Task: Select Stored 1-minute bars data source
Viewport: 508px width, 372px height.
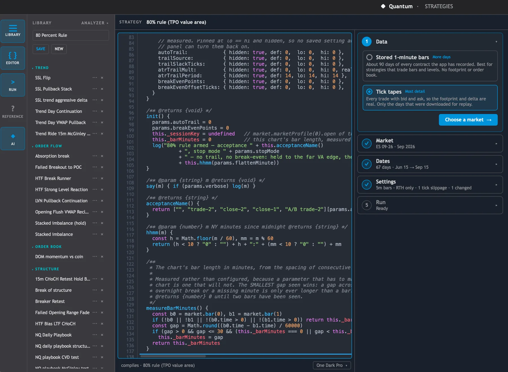Action: tap(430, 66)
